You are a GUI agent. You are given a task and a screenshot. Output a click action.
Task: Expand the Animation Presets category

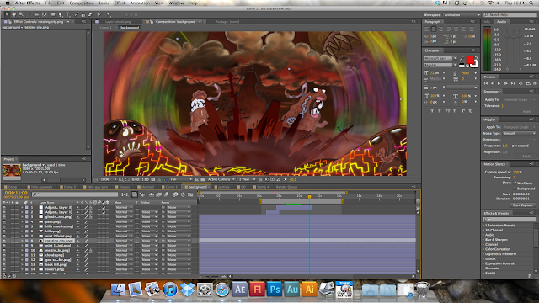click(483, 226)
